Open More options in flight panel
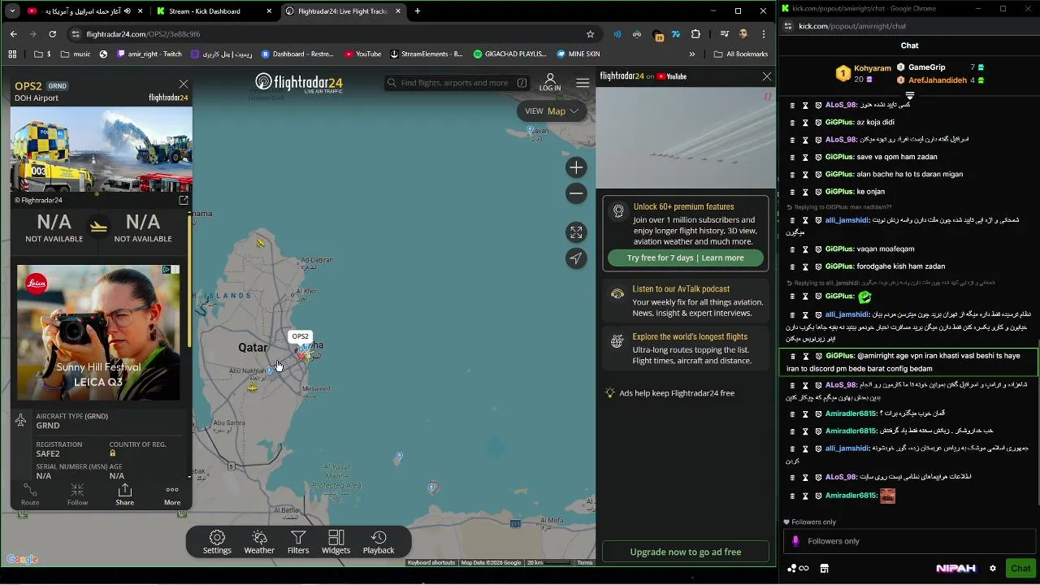The image size is (1040, 585). [172, 494]
